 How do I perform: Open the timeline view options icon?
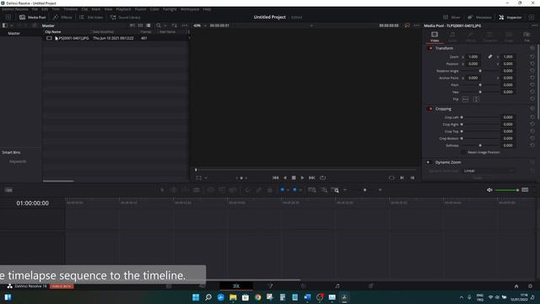pos(8,190)
